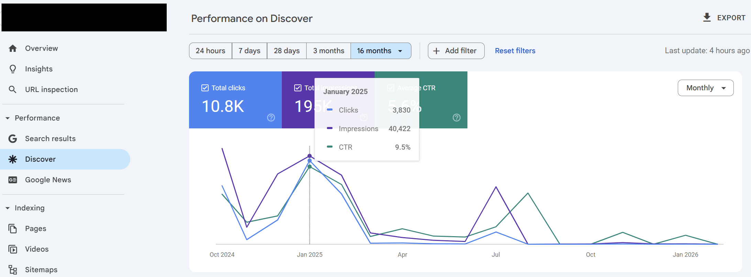Click the Google G Search results icon
The image size is (751, 277).
[x=13, y=139]
